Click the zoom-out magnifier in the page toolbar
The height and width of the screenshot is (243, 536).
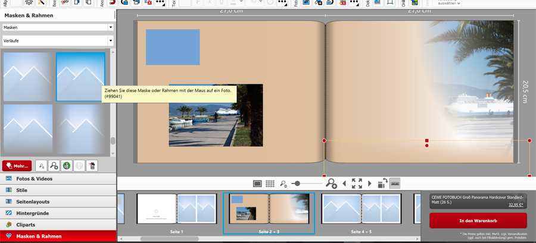[284, 184]
